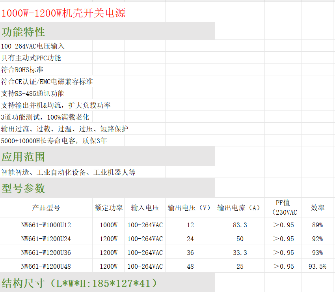Select the '输出电流（A）' column header

pyautogui.click(x=240, y=208)
